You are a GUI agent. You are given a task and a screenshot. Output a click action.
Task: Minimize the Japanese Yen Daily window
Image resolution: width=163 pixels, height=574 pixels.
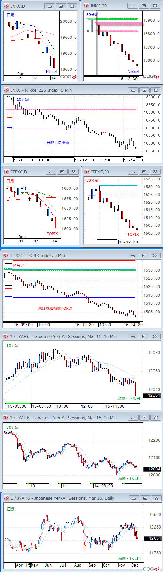(x=134, y=498)
